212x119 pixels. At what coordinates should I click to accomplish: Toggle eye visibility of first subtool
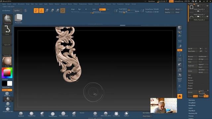(x=207, y=6)
